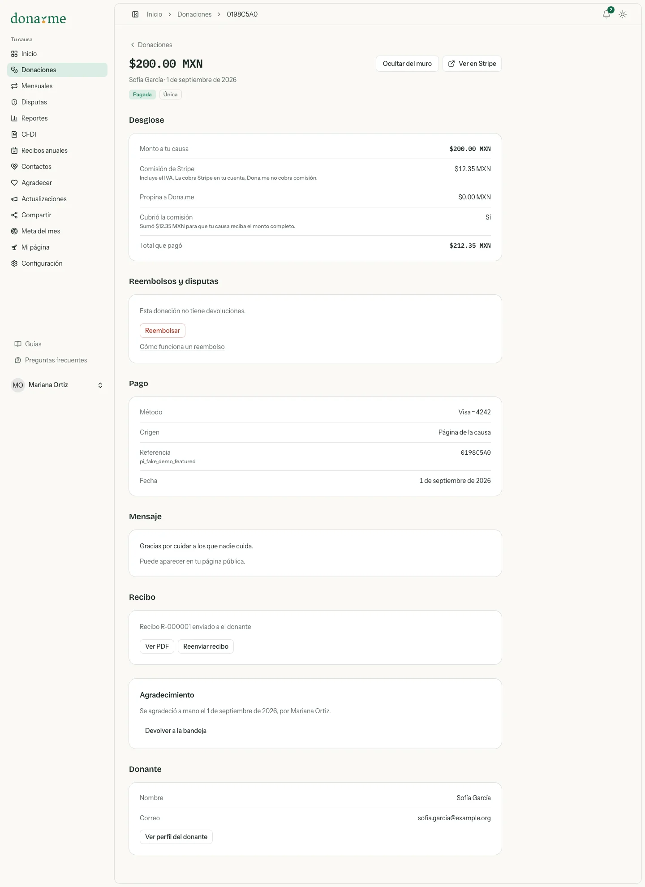
Task: Click the Reenviar recibo button
Action: [206, 646]
